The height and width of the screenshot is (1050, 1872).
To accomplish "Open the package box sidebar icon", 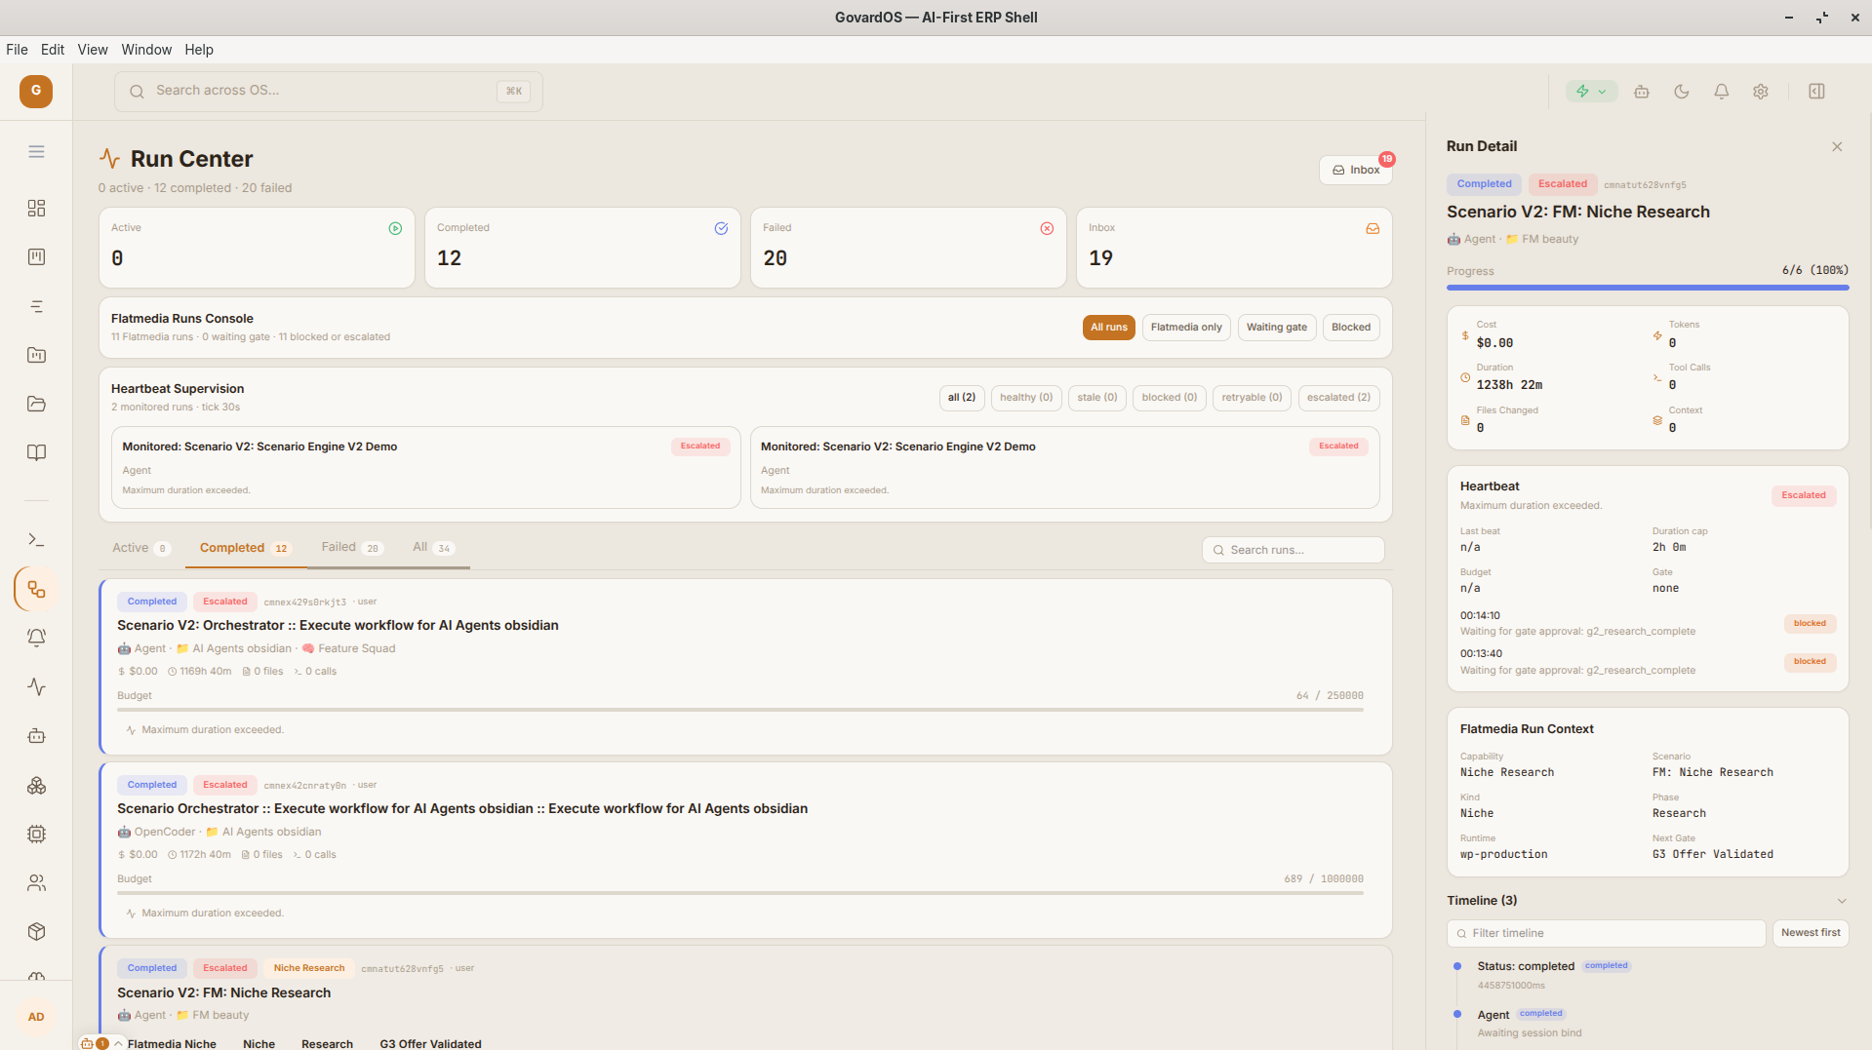I will pyautogui.click(x=36, y=931).
